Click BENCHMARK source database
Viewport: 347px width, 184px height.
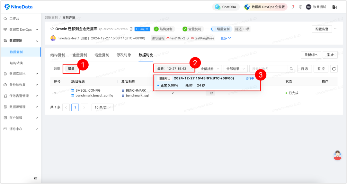click(x=136, y=90)
